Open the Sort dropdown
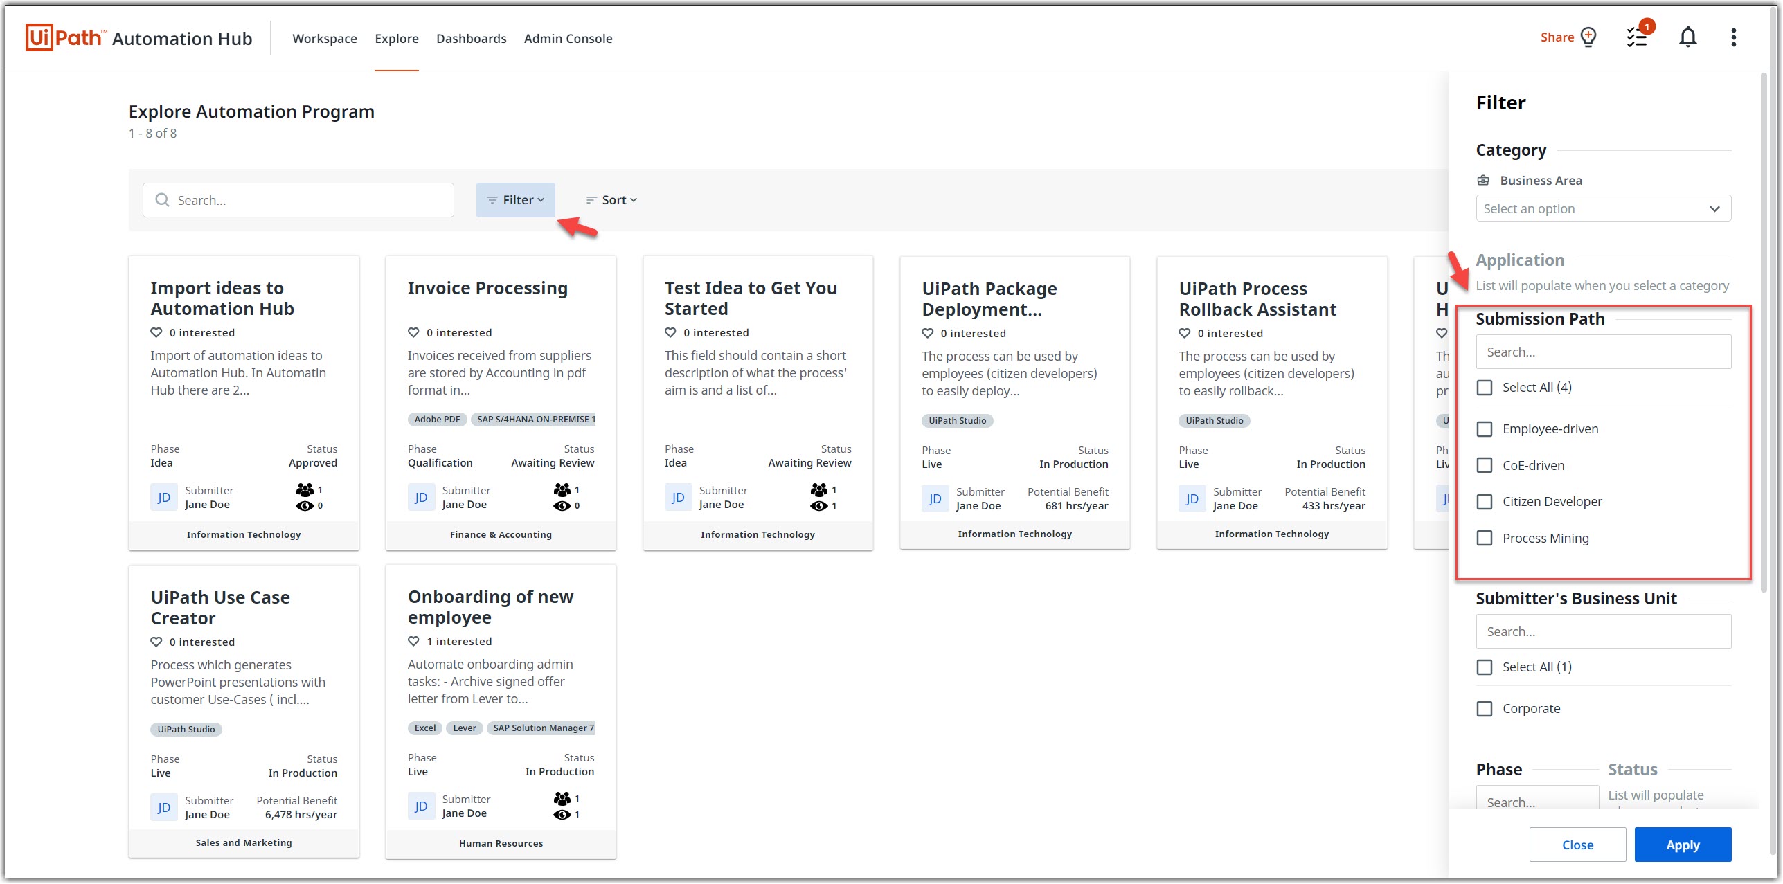This screenshot has width=1783, height=884. [611, 200]
